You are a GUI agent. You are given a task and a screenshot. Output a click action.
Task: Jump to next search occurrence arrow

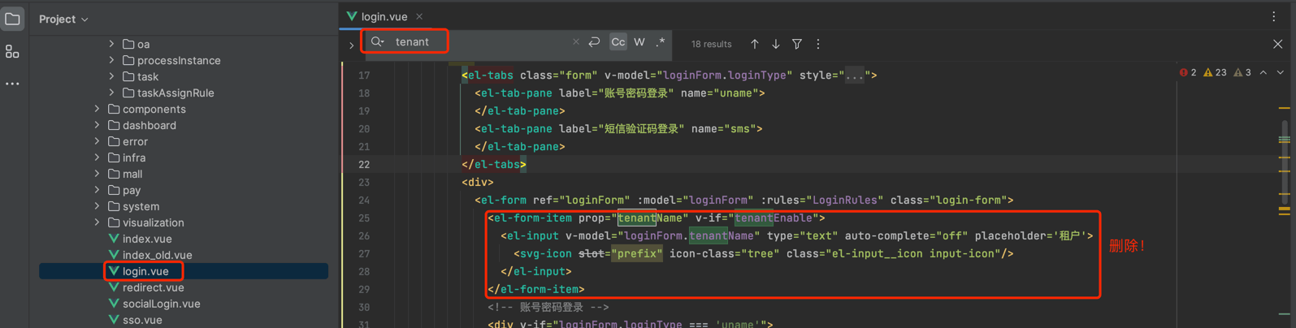coord(775,44)
